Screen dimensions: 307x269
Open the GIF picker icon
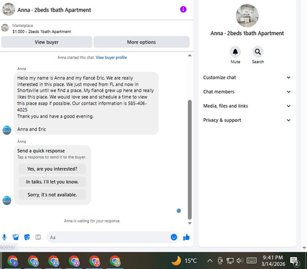[38, 237]
